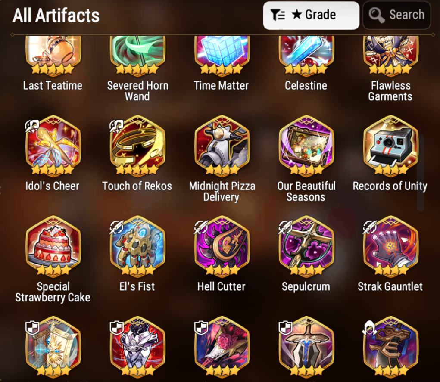The height and width of the screenshot is (382, 440).
Task: Open the Grade sort filter dropdown
Action: tap(311, 15)
